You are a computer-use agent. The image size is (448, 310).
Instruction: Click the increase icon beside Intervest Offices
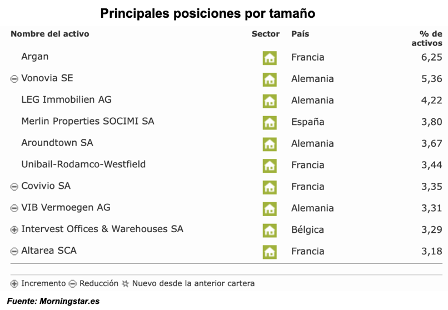tap(14, 230)
